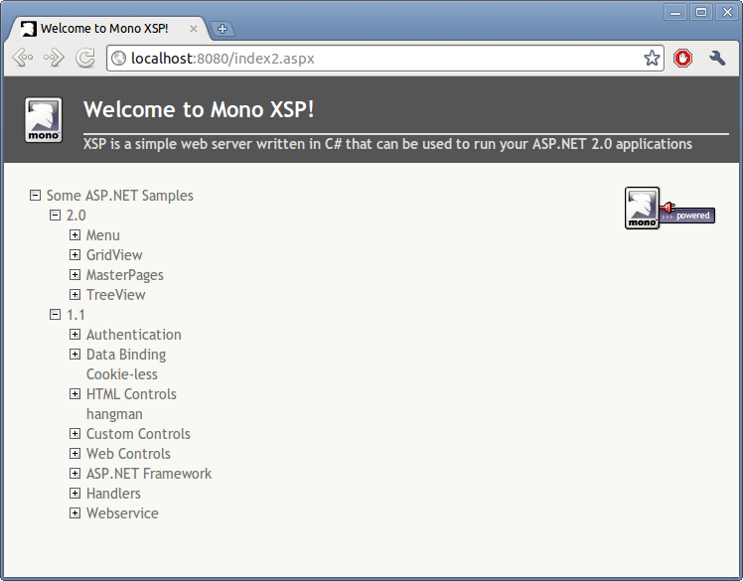
Task: Expand the Data Binding tree node
Action: (x=74, y=355)
